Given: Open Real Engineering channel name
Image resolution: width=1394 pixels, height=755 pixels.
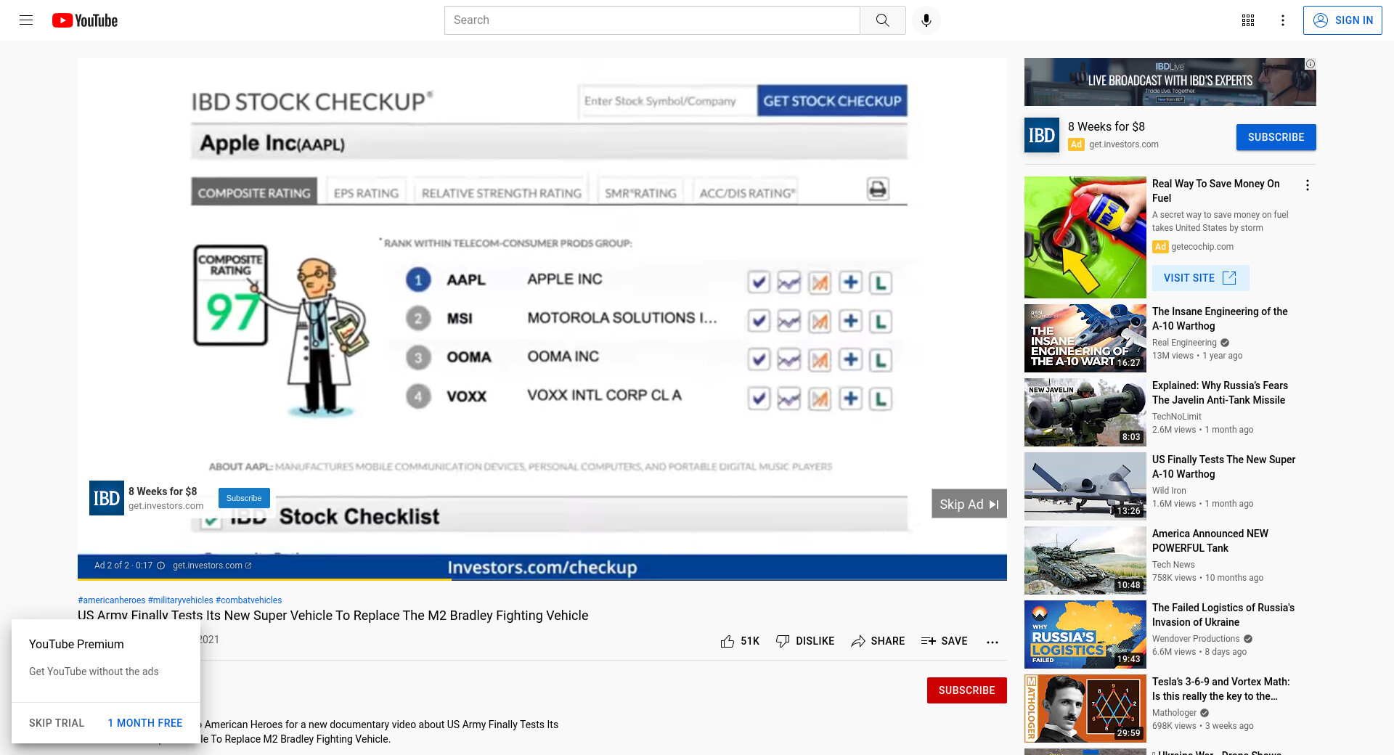Looking at the screenshot, I should point(1184,343).
